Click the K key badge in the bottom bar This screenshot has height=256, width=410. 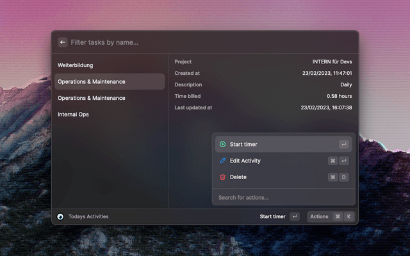[349, 216]
